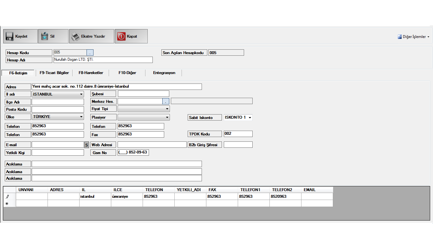The width and height of the screenshot is (433, 243).
Task: Open the Diğer İşlemler menu
Action: pyautogui.click(x=414, y=37)
